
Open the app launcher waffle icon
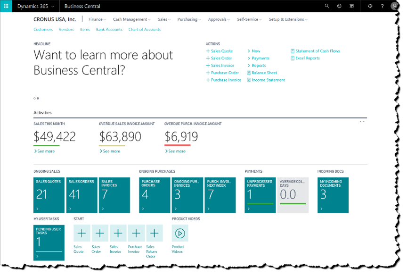pos(6,6)
